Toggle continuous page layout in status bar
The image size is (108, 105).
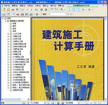pos(91,103)
